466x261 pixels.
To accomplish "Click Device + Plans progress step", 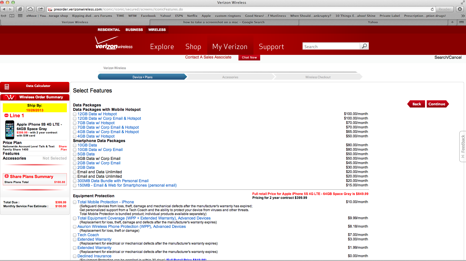I will 142,77.
